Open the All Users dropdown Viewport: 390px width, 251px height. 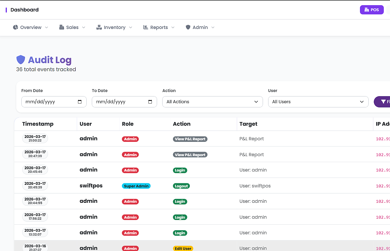[x=318, y=102]
